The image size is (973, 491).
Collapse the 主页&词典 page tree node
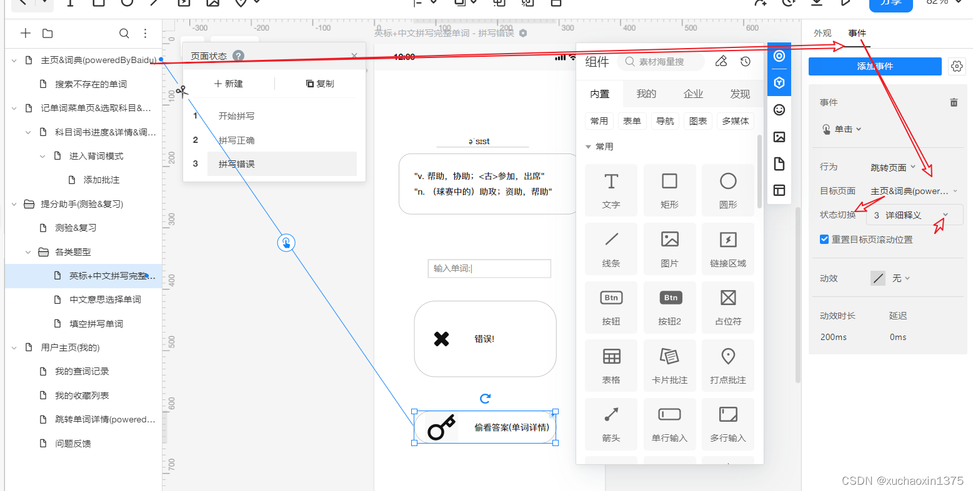[14, 61]
